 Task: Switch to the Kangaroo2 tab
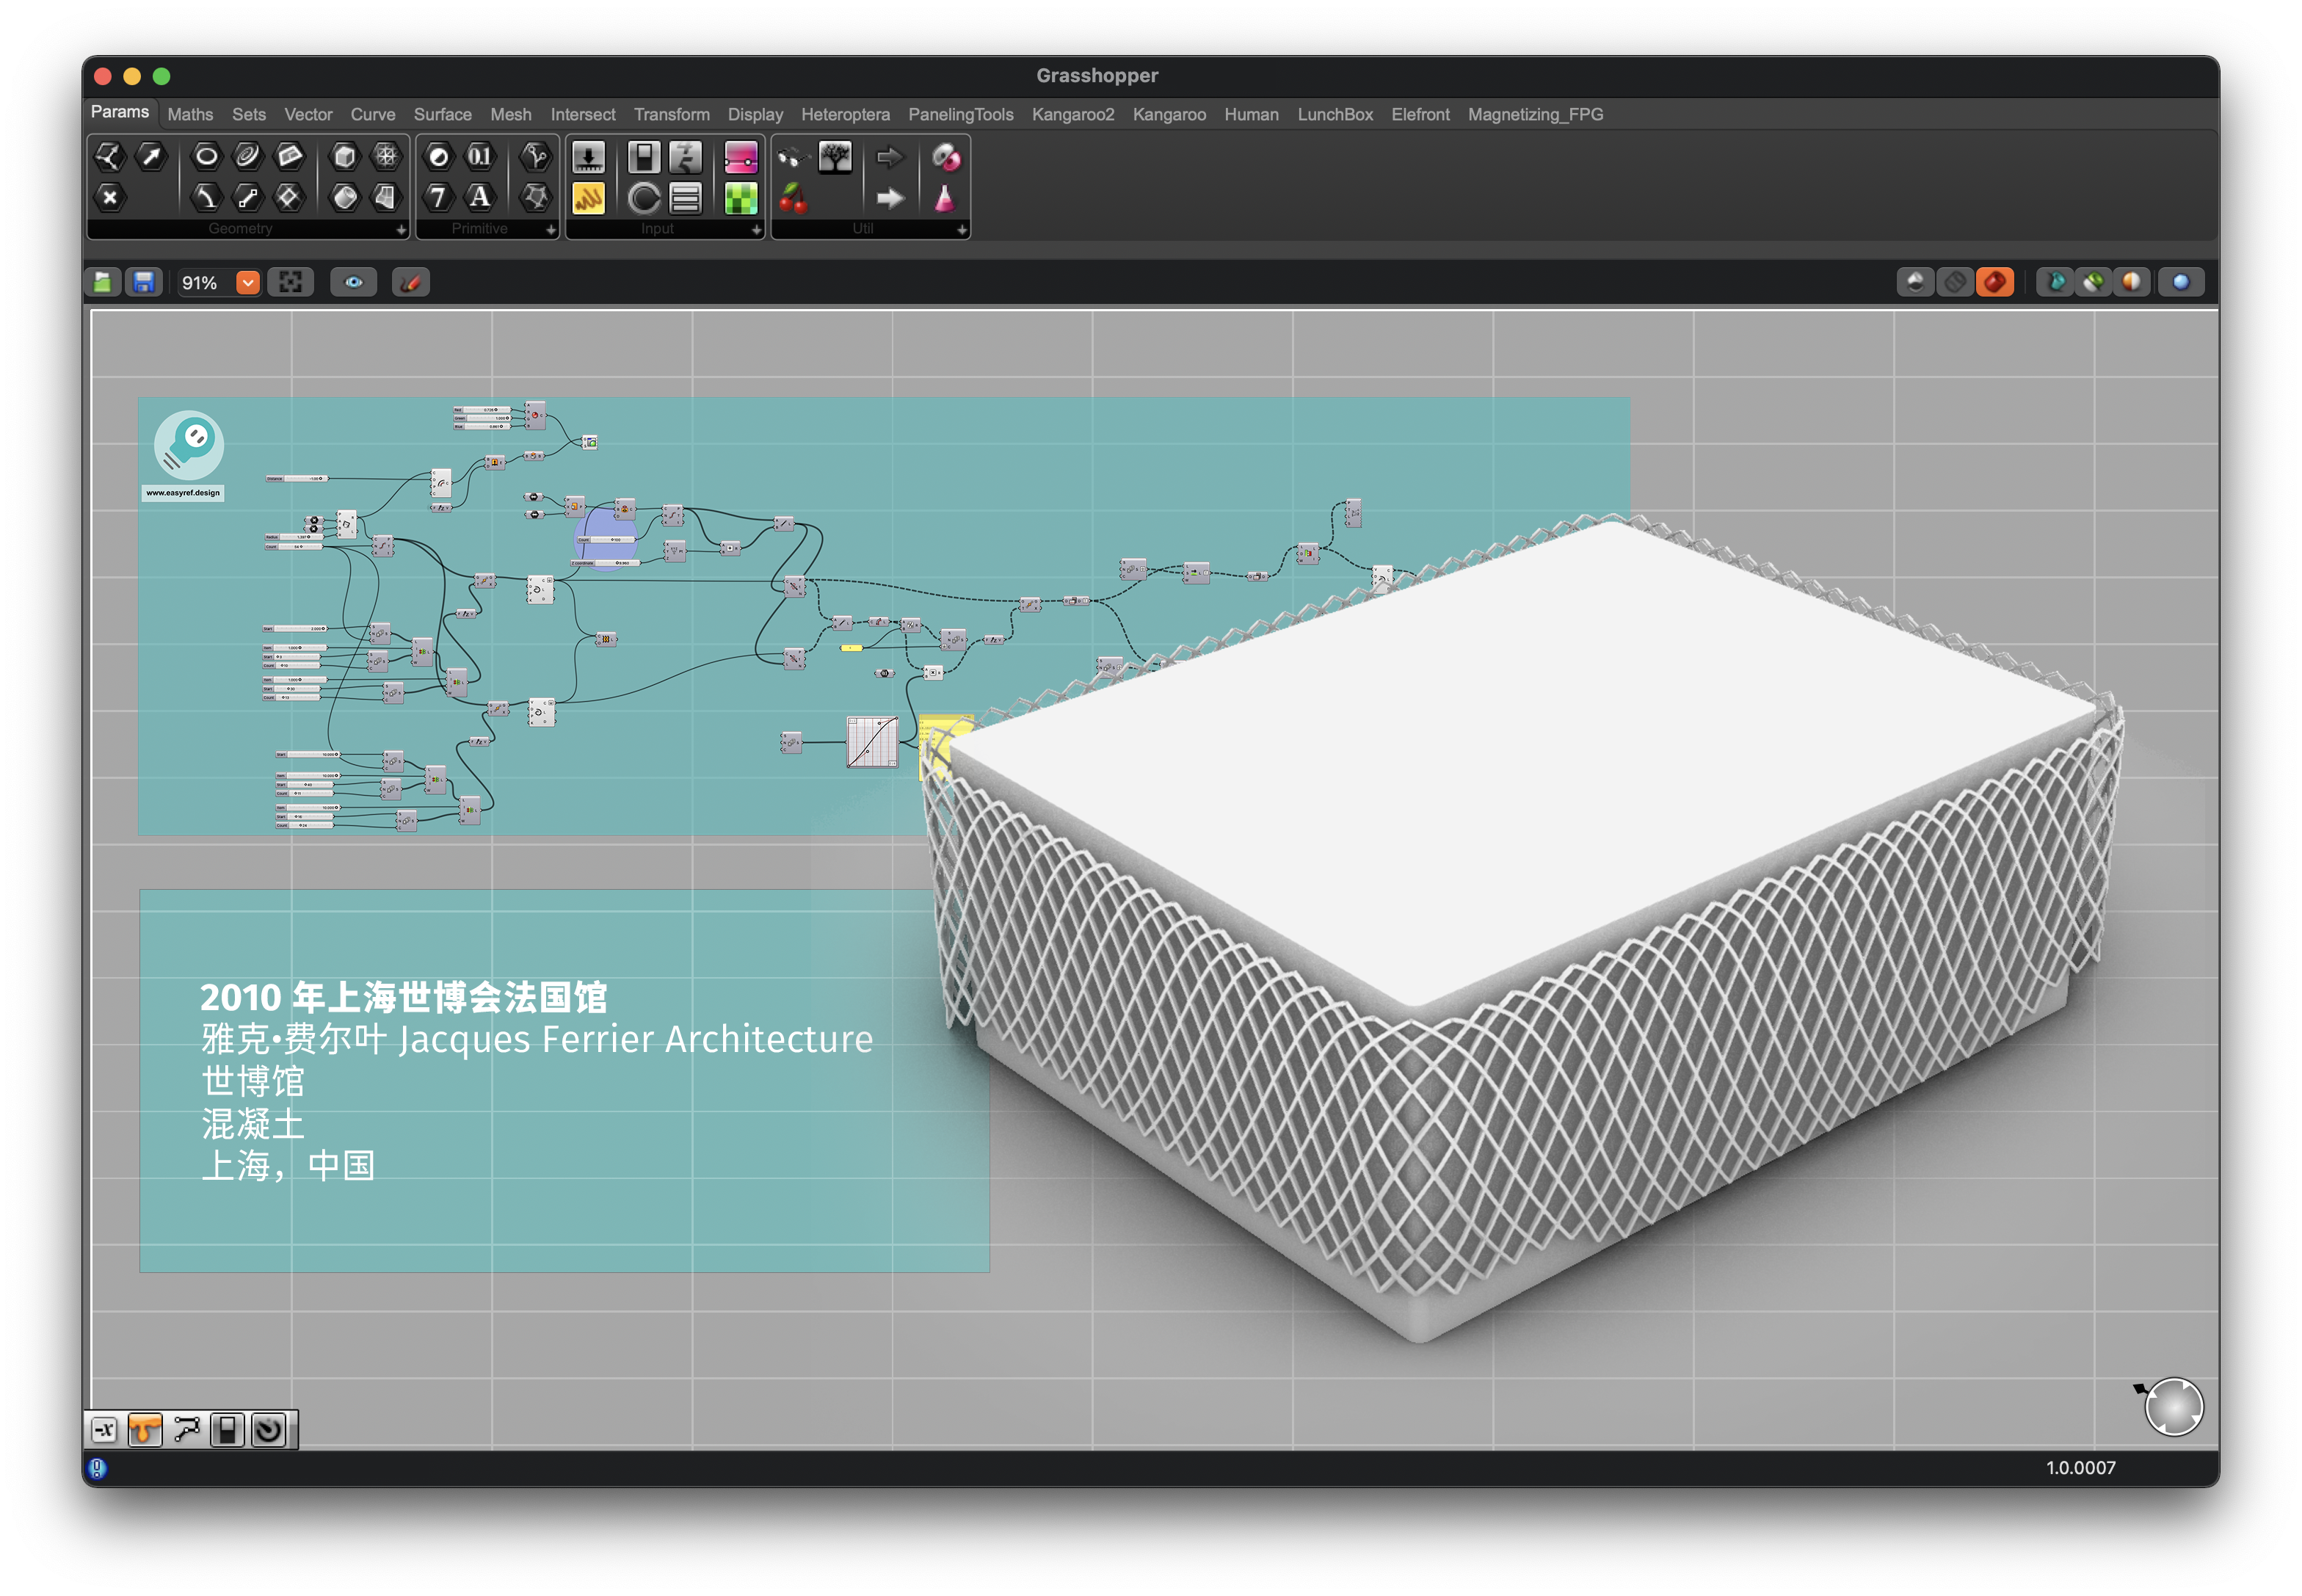[x=1072, y=115]
